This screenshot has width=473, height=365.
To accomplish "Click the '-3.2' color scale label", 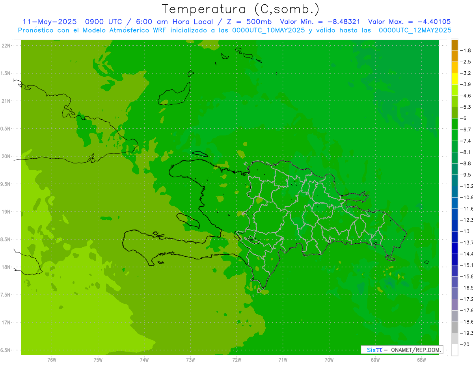I will [x=466, y=73].
